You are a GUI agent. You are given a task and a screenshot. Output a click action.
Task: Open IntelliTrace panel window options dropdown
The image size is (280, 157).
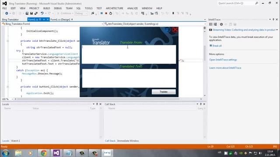270,19
